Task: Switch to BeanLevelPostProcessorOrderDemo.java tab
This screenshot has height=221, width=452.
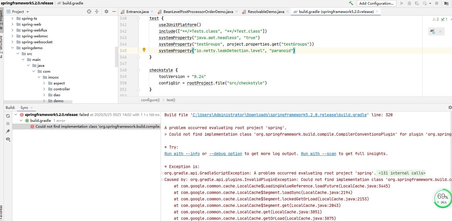Action: click(x=198, y=11)
